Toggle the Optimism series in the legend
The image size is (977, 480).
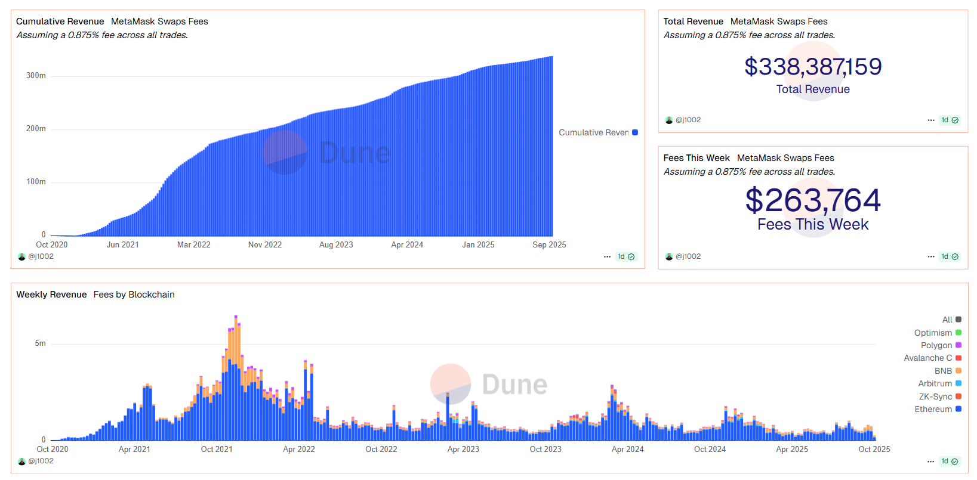coord(938,333)
